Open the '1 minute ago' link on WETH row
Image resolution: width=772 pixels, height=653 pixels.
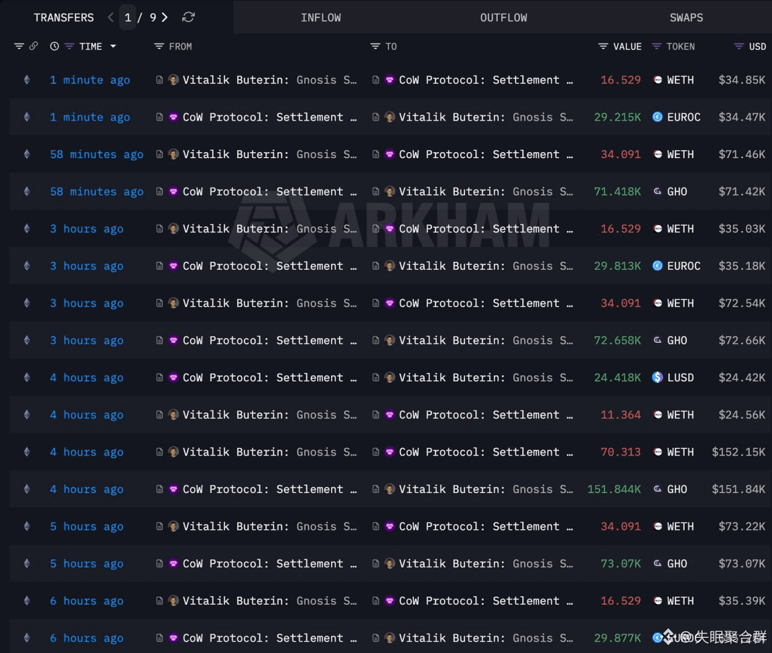tap(90, 80)
